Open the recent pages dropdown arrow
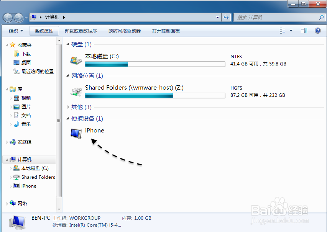327x232 pixels. coord(26,18)
